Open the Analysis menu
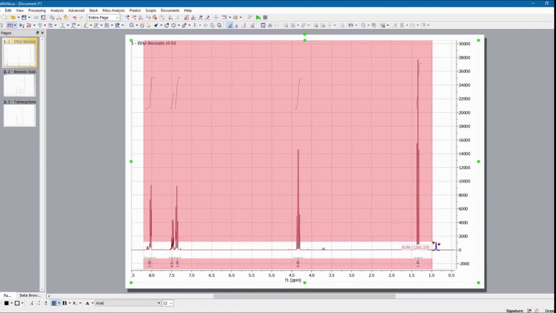Screen dimensions: 556x313 pos(57,10)
